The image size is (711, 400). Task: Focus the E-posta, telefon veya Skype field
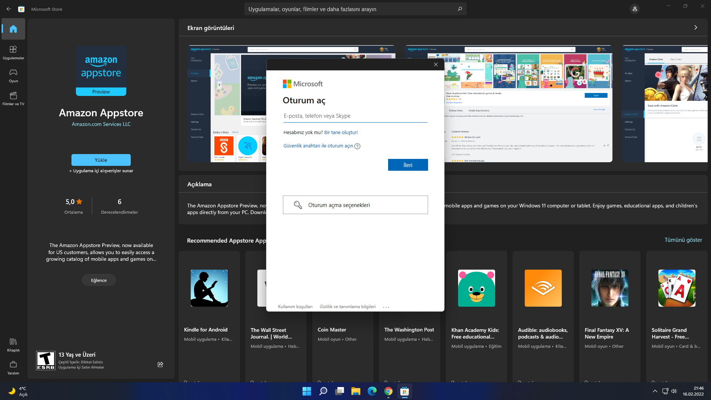point(355,116)
